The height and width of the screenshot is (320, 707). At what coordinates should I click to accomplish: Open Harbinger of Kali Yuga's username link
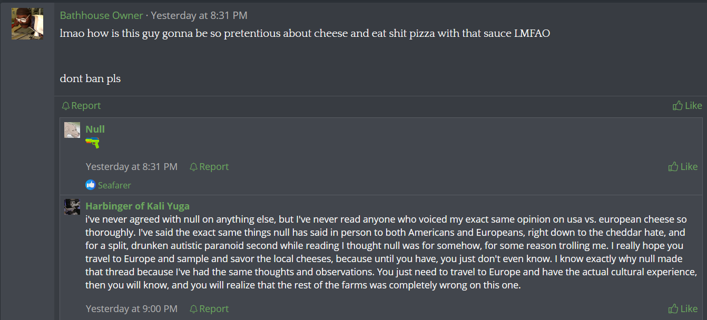pos(138,206)
